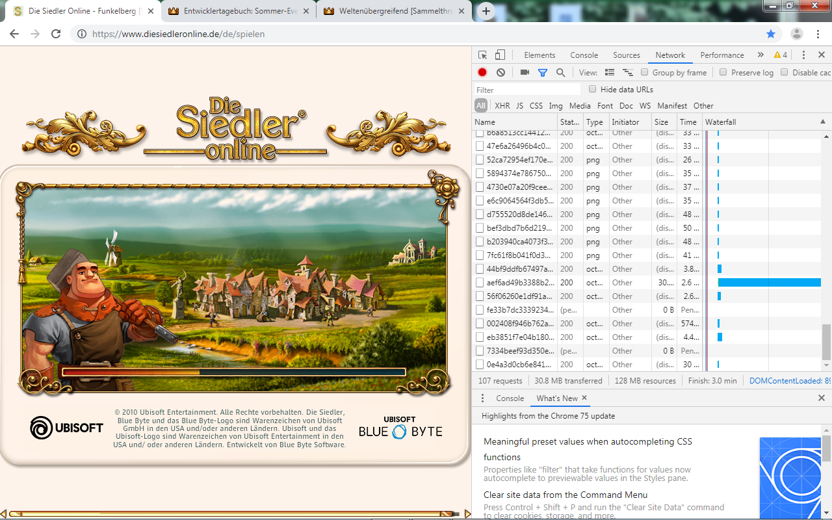Viewport: 832px width, 520px height.
Task: Filter requests by XHR type
Action: (502, 106)
